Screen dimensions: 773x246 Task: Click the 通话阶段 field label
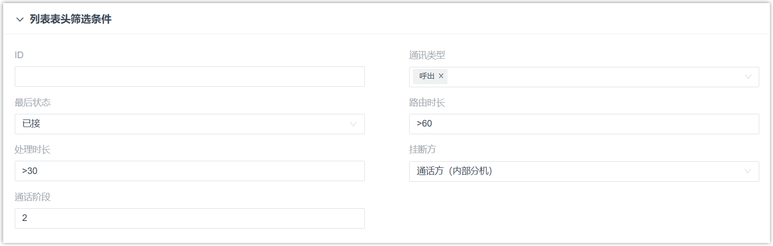coord(33,197)
